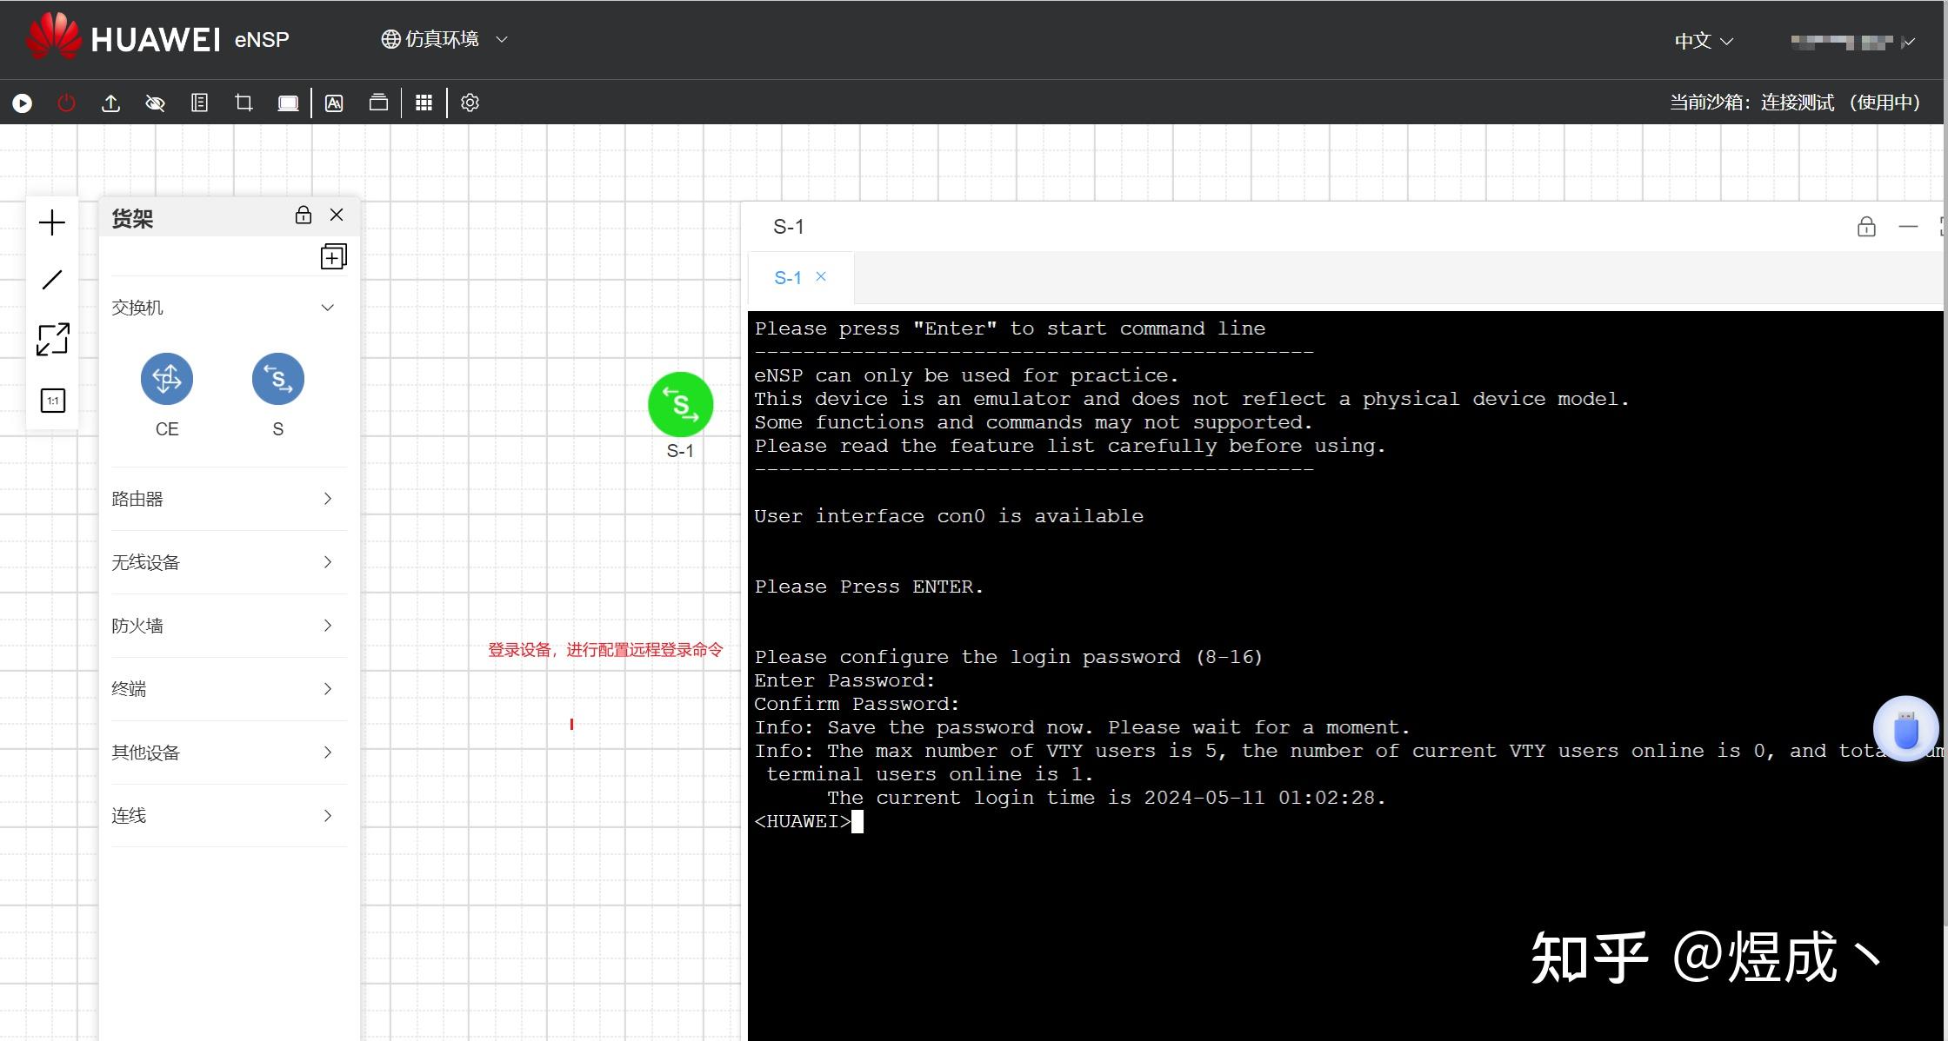Click the HUAWEI eNSP logo

157,38
